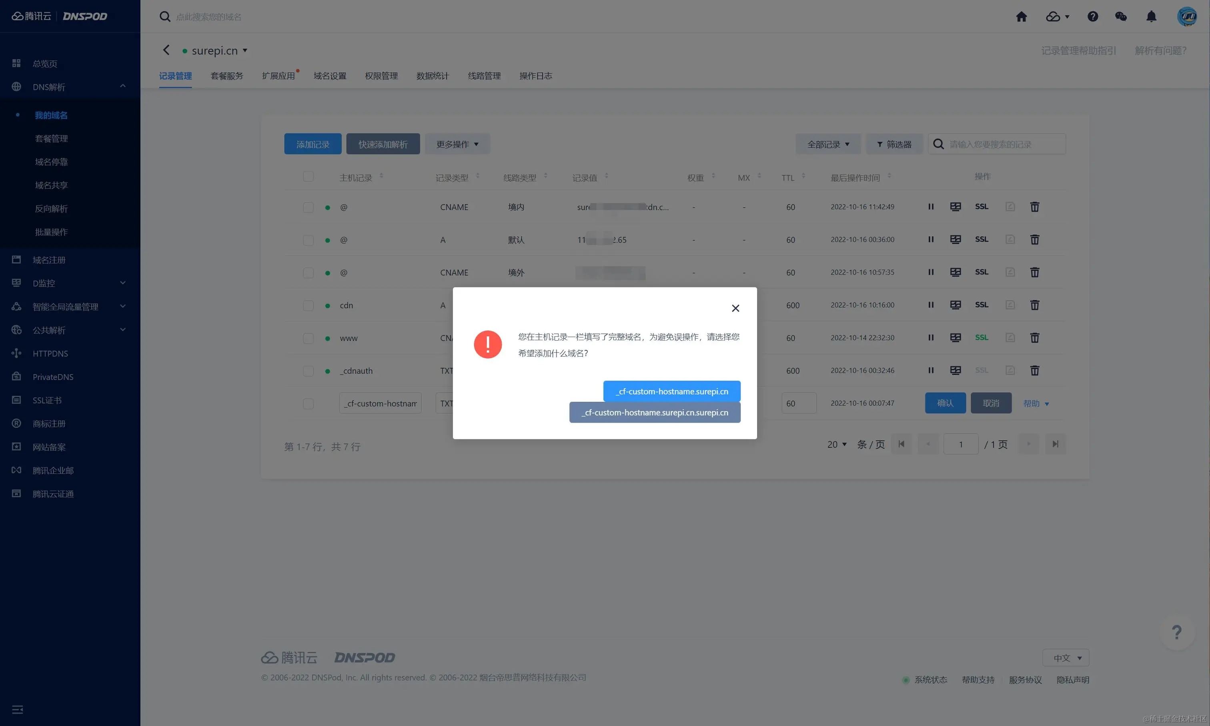Viewport: 1210px width, 726px height.
Task: Choose _cf-custom-hostname.surepi.cn.surepi.cn option
Action: pyautogui.click(x=654, y=413)
